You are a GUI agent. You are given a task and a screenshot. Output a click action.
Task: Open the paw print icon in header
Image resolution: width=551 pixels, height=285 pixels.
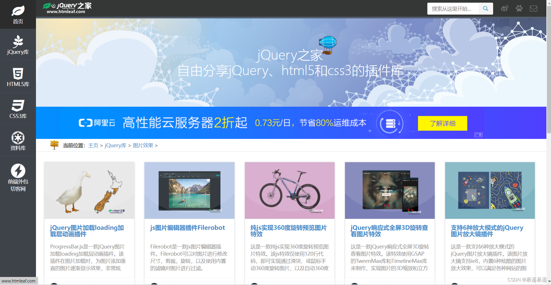(519, 8)
